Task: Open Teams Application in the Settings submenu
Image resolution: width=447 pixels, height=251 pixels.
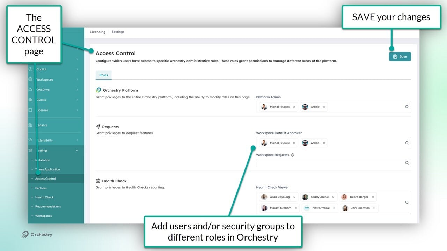Action: tap(47, 169)
